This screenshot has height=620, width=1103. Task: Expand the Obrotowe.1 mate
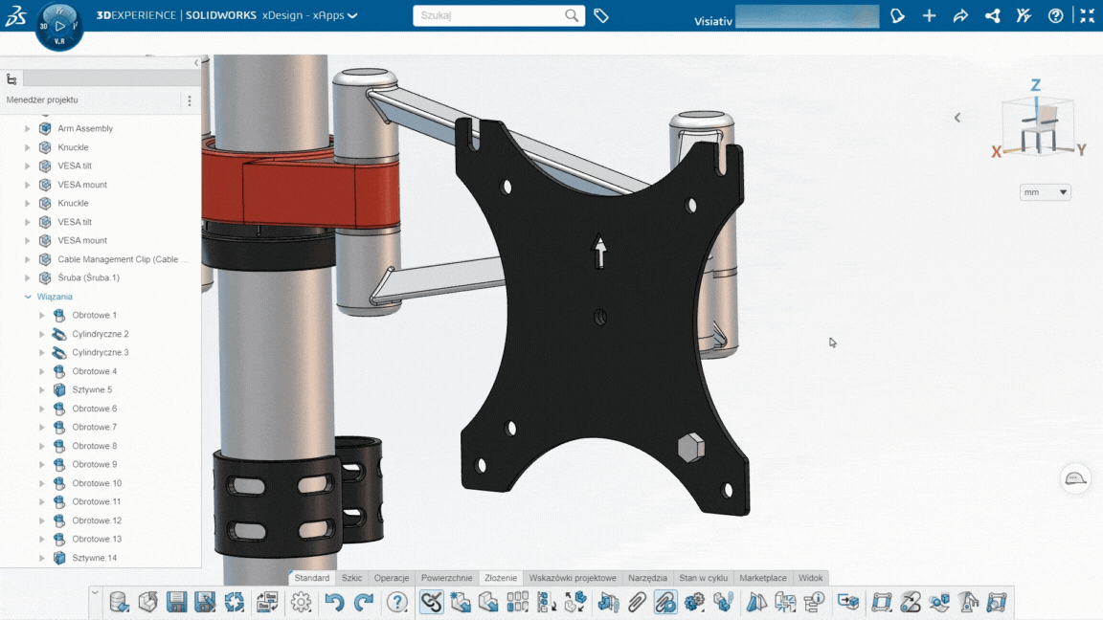pos(41,315)
